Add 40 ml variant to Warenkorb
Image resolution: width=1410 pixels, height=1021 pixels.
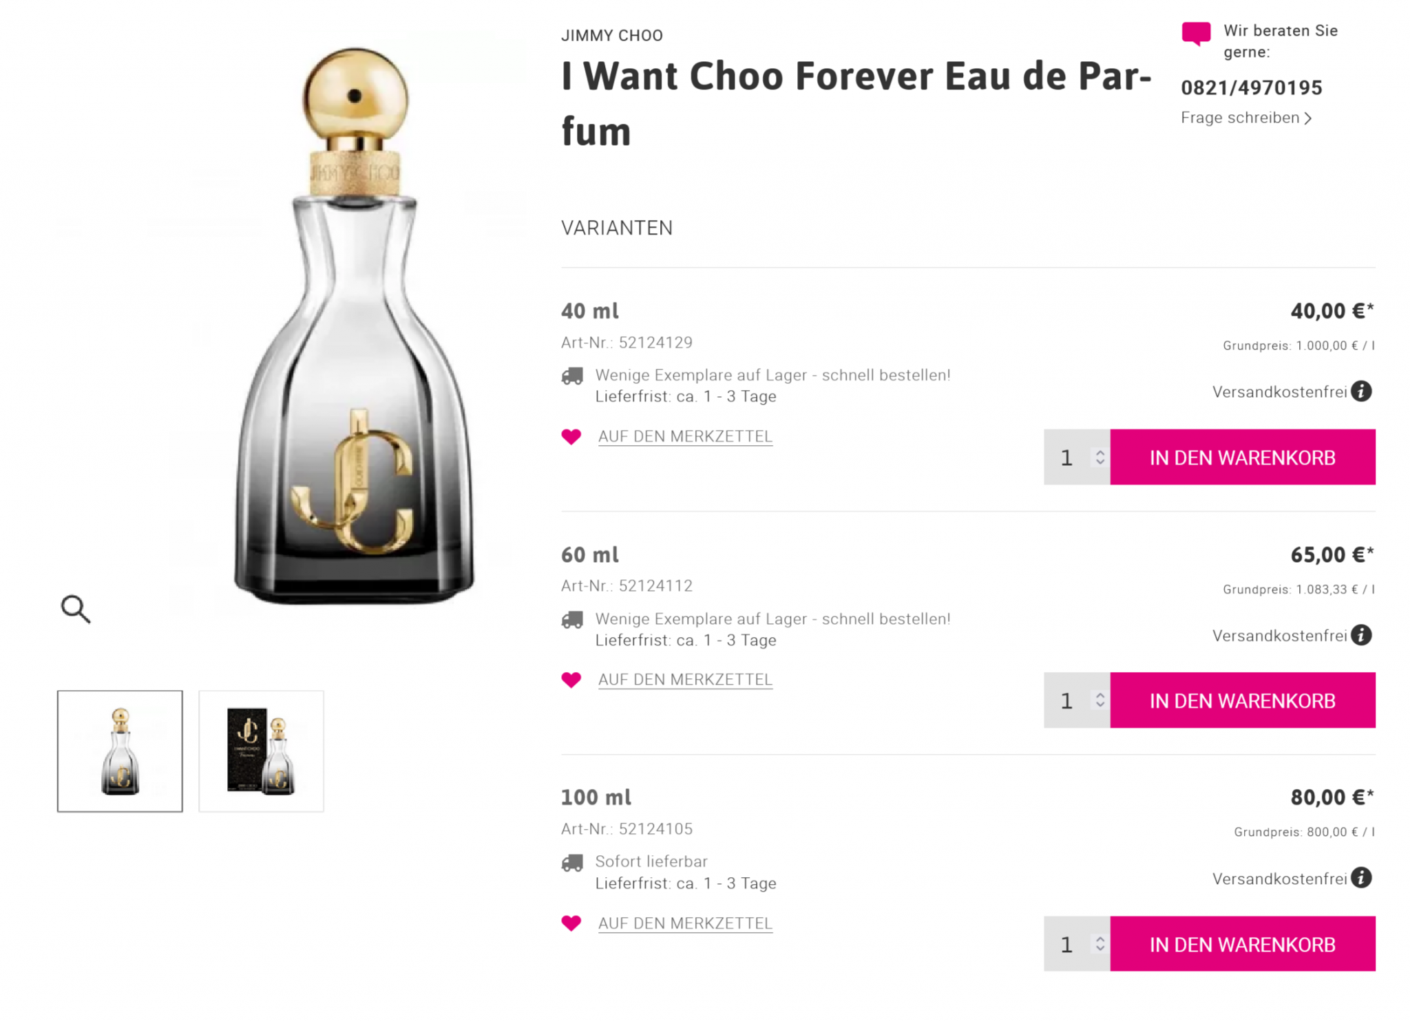pos(1242,458)
